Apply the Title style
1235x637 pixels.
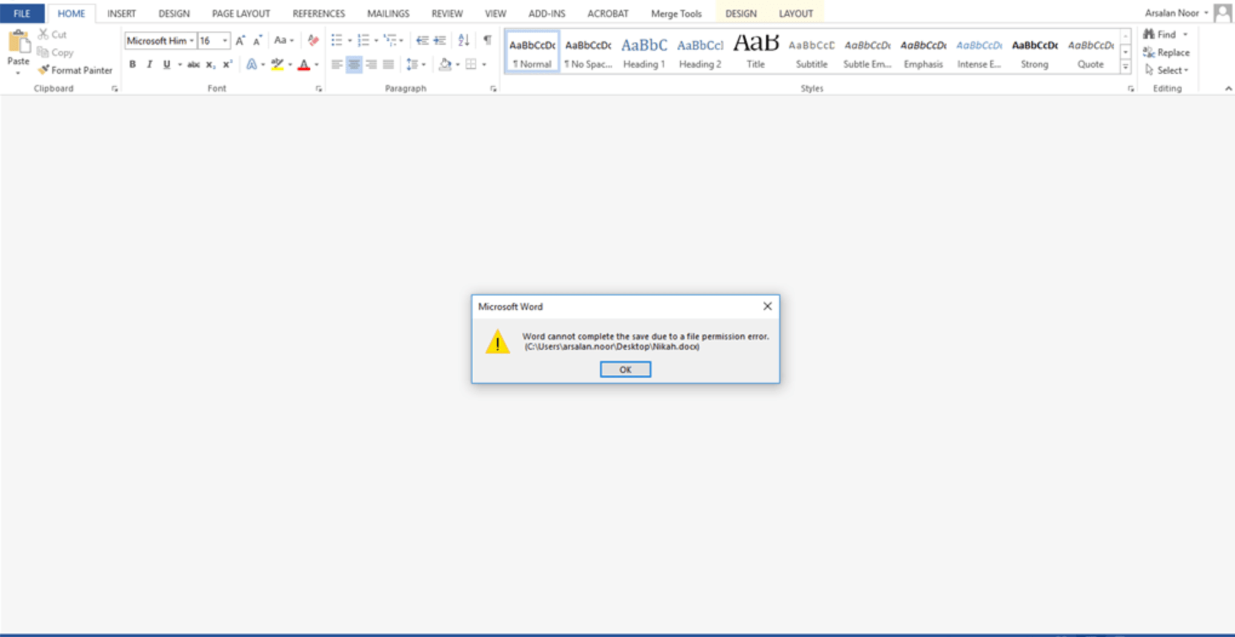click(756, 52)
